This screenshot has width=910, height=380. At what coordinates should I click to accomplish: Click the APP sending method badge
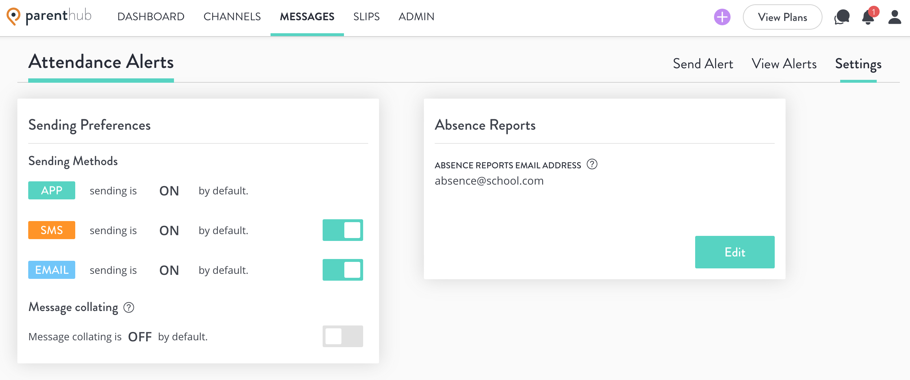[x=52, y=190]
